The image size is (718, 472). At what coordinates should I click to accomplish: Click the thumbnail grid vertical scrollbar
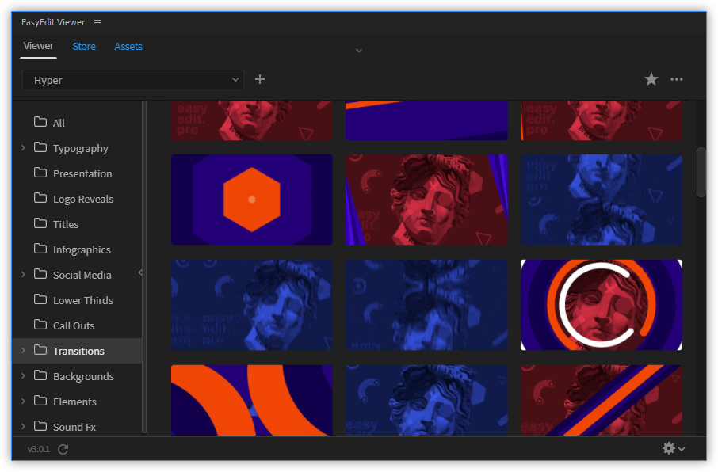click(x=701, y=172)
